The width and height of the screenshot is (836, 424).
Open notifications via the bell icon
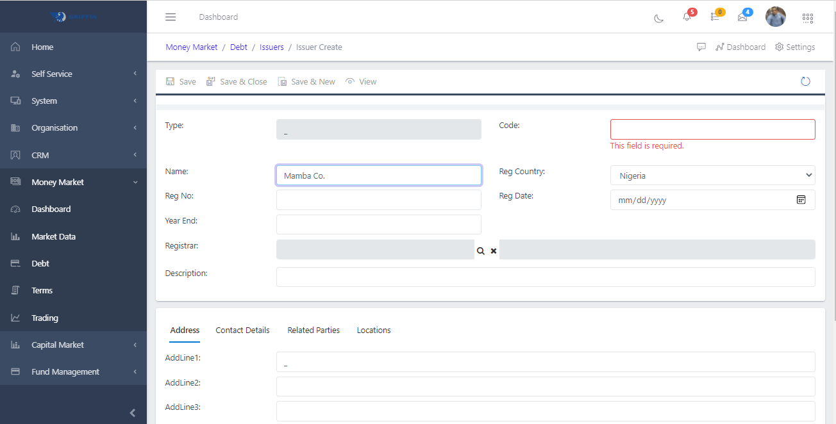[686, 18]
